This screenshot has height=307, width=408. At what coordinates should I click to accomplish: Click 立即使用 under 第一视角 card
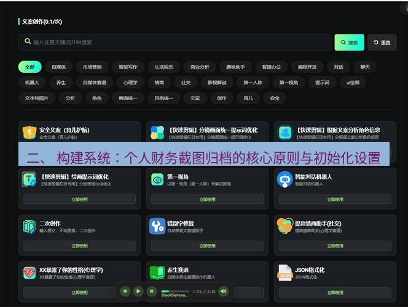pos(208,199)
